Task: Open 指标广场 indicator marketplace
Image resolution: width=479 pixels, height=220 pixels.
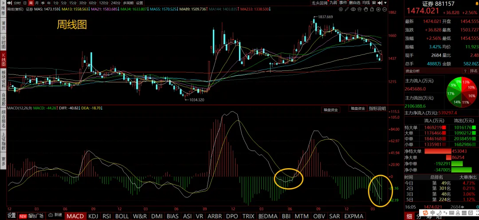Action: point(32,216)
